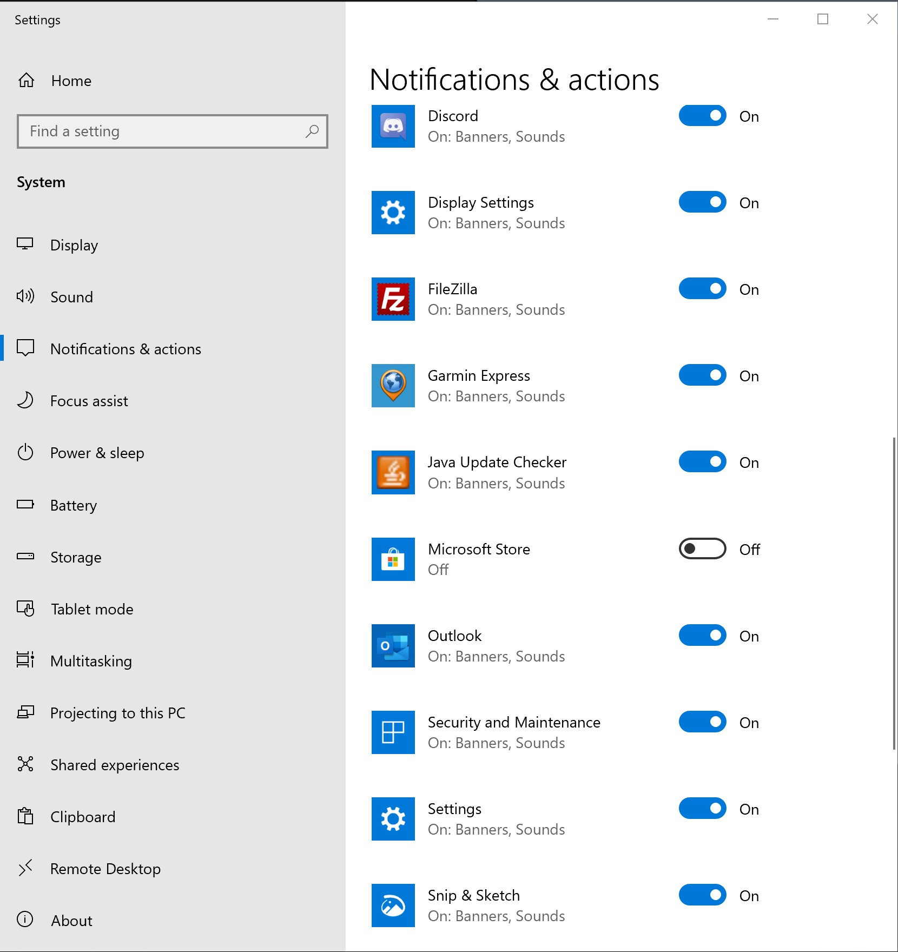Click the Java Update Checker icon
Image resolution: width=898 pixels, height=952 pixels.
[393, 472]
